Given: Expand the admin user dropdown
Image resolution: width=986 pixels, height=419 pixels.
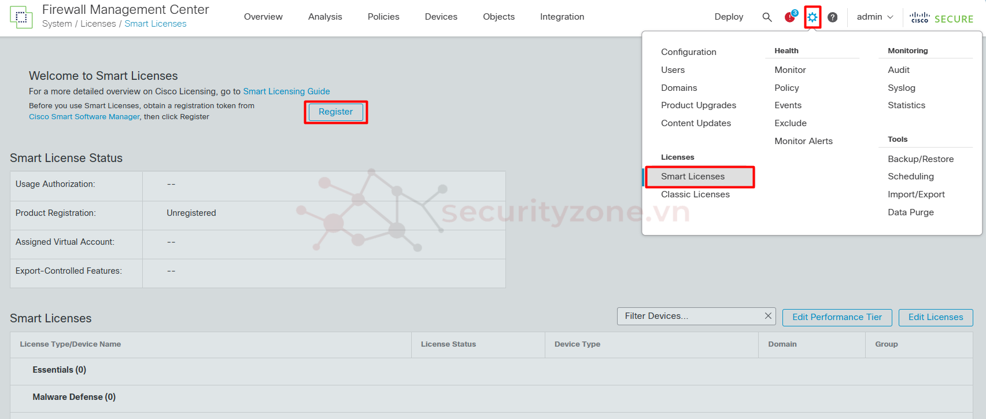Looking at the screenshot, I should (x=875, y=17).
